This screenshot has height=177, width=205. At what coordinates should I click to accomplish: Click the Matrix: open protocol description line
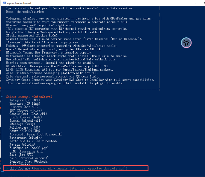click(x=50, y=63)
